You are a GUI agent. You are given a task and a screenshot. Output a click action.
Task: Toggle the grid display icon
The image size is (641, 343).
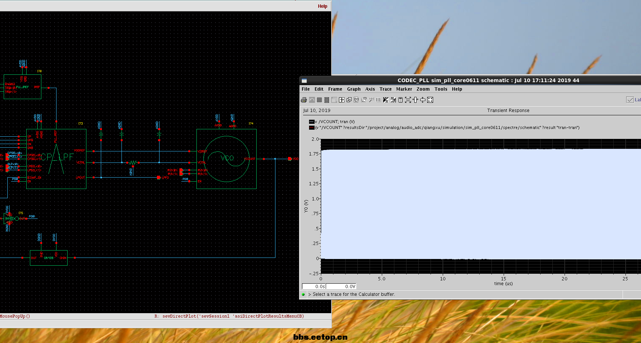319,100
